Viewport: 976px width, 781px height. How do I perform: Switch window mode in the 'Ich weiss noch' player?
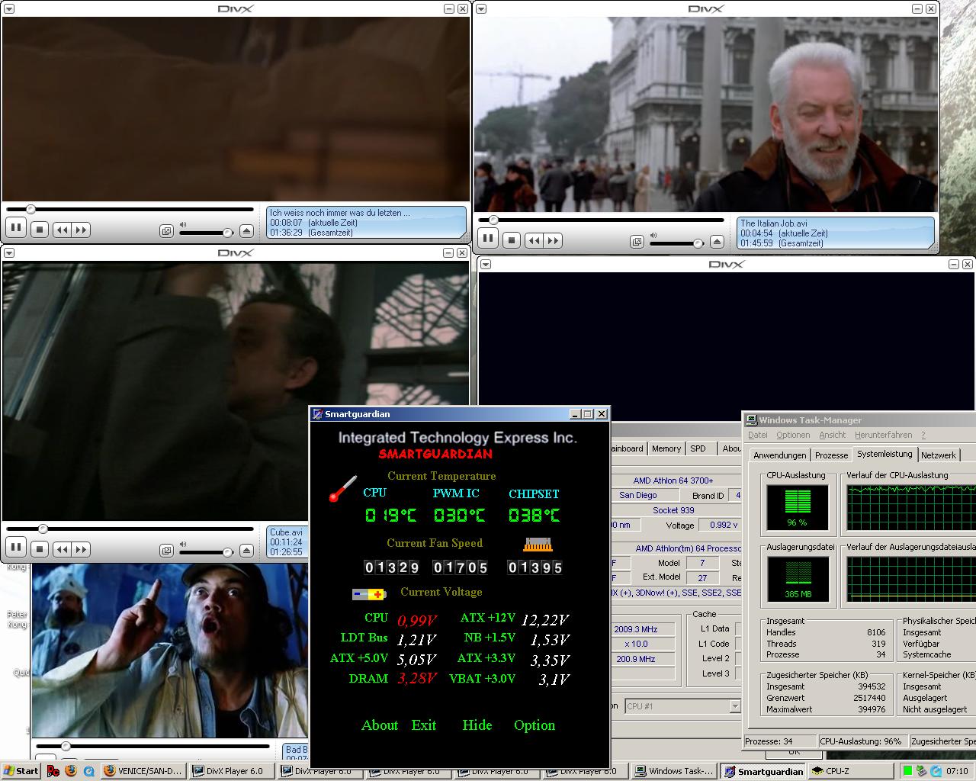(166, 231)
